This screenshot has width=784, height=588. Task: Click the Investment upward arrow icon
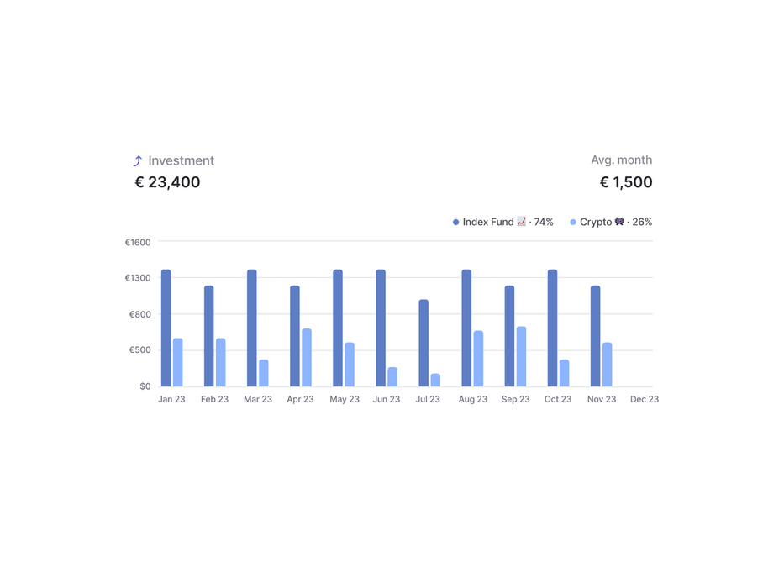(x=138, y=160)
